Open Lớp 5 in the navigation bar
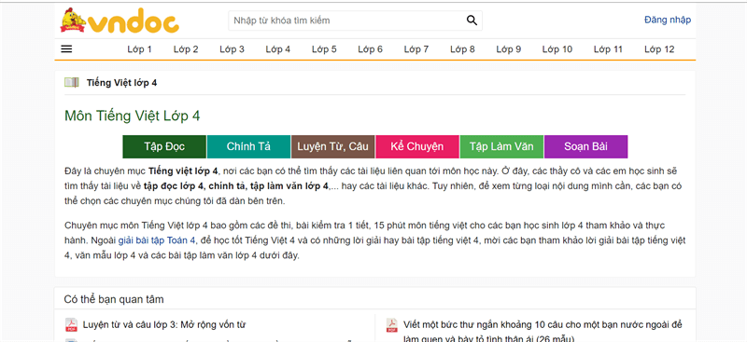 [324, 49]
